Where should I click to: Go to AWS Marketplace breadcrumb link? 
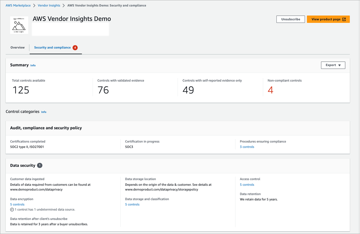[18, 6]
